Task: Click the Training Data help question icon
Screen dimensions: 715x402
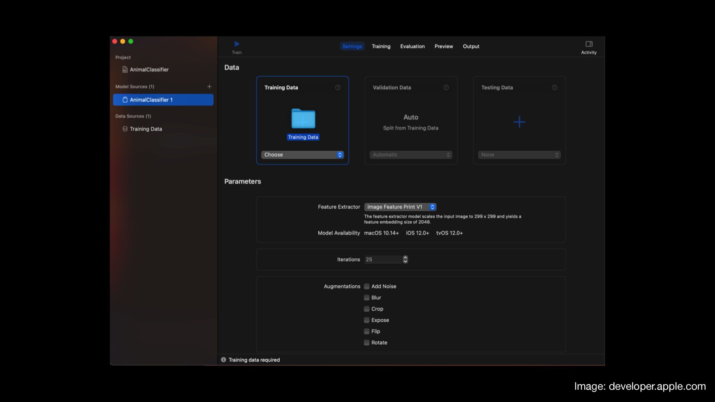Action: tap(338, 87)
